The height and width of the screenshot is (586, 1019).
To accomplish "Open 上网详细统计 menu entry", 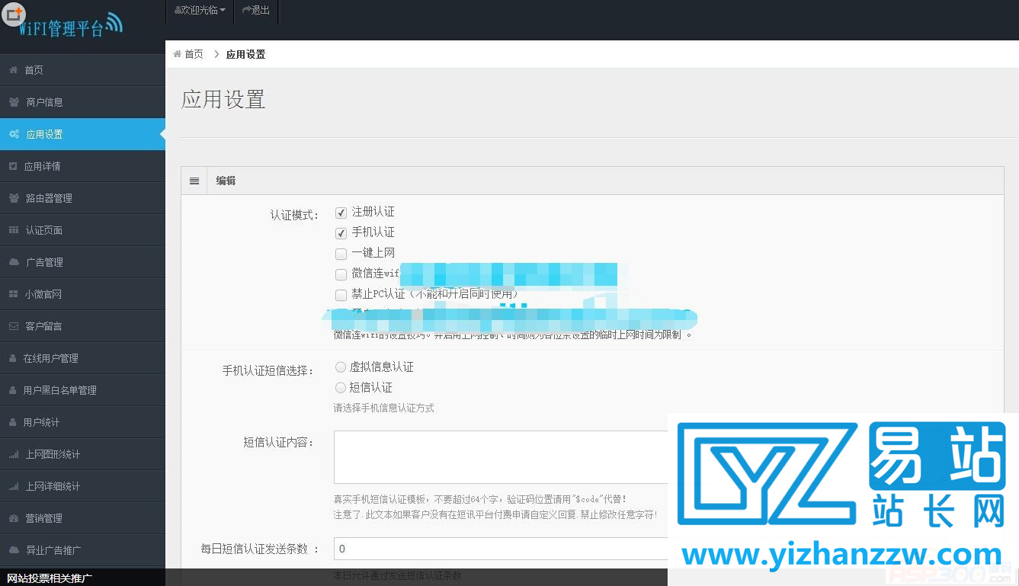I will click(82, 486).
